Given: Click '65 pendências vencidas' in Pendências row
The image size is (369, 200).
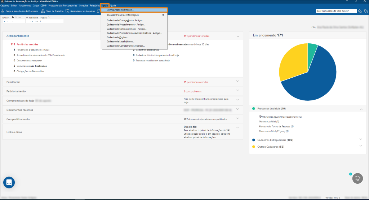Looking at the screenshot, I should click(x=196, y=82).
